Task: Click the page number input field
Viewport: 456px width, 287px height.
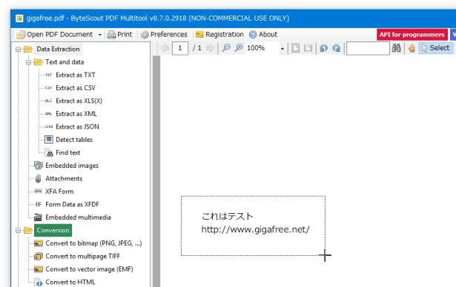Action: [x=180, y=48]
